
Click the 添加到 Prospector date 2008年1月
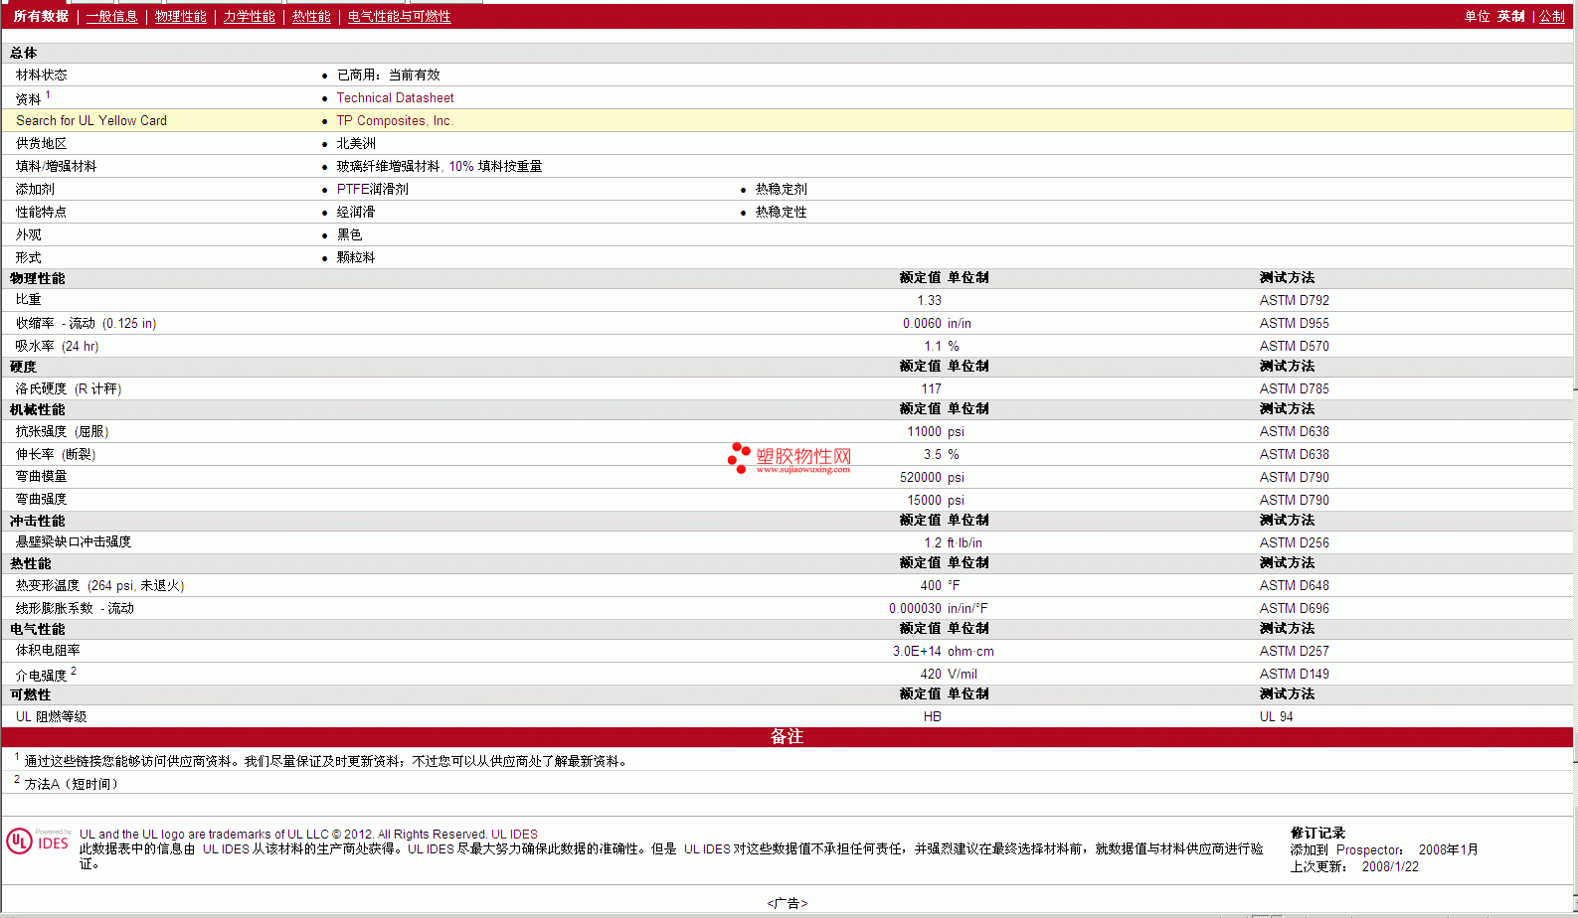tap(1449, 849)
